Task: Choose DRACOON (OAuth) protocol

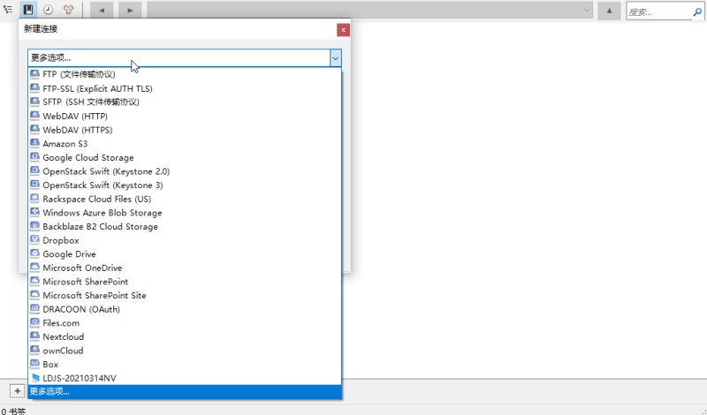Action: 185,309
